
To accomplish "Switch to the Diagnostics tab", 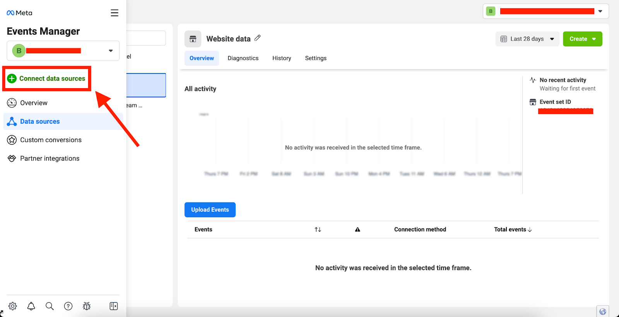I will (x=243, y=58).
